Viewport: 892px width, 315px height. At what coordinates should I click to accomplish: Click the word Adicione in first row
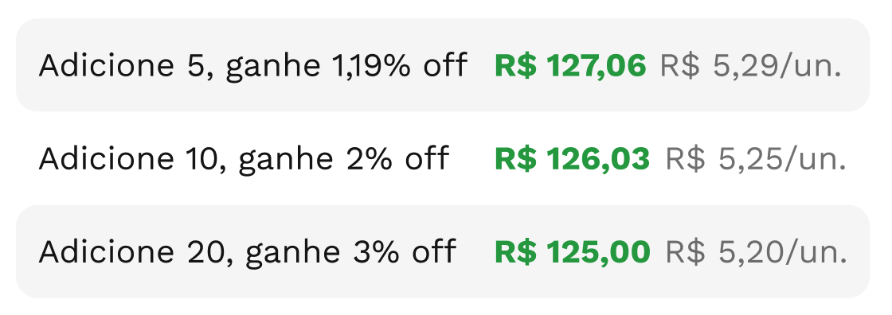coord(107,66)
